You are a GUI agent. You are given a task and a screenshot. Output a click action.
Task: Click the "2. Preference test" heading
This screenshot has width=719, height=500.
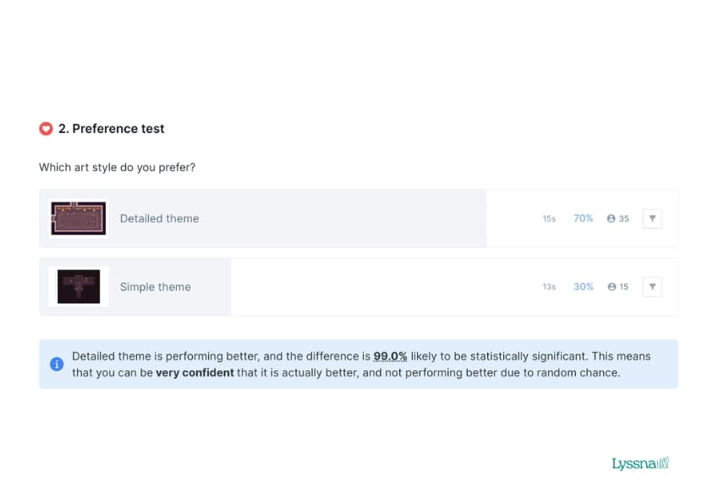coord(111,129)
